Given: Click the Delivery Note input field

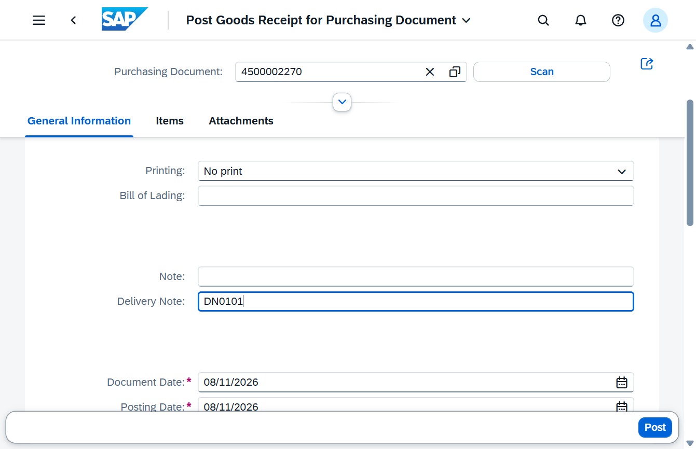Looking at the screenshot, I should 416,301.
